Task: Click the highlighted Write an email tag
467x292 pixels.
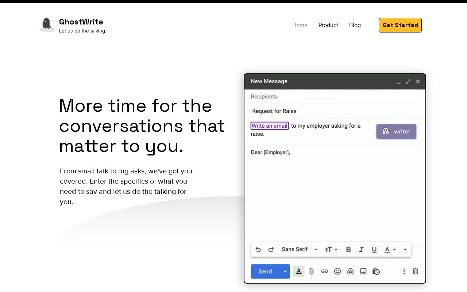Action: point(270,126)
